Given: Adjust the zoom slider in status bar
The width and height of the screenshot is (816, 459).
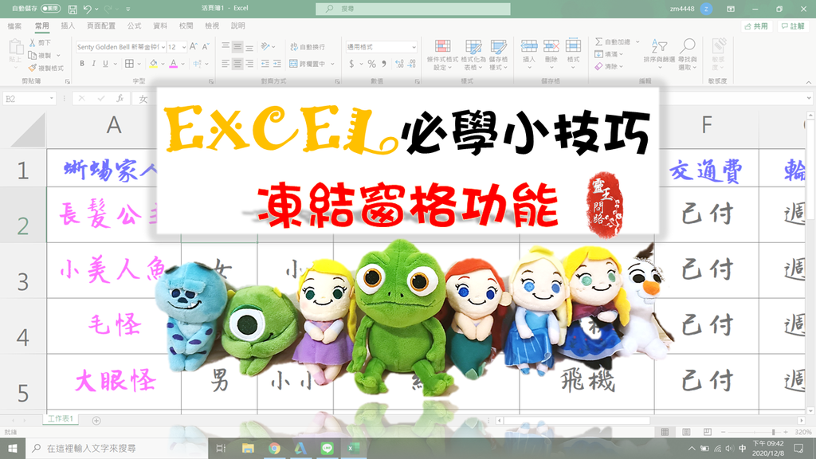Looking at the screenshot, I should (x=773, y=432).
